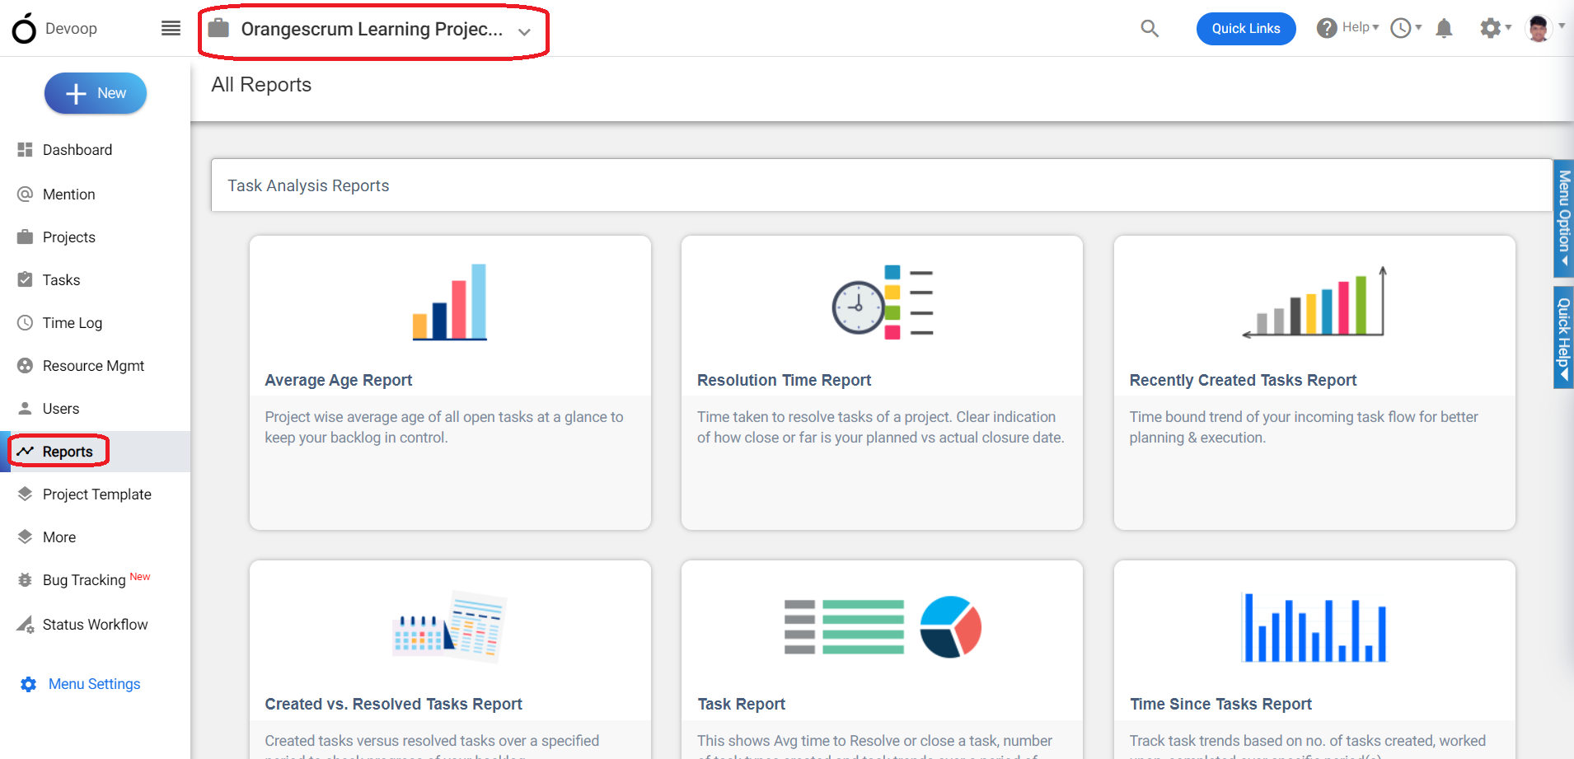1574x759 pixels.
Task: Click the More layers sidebar icon
Action: pos(25,536)
